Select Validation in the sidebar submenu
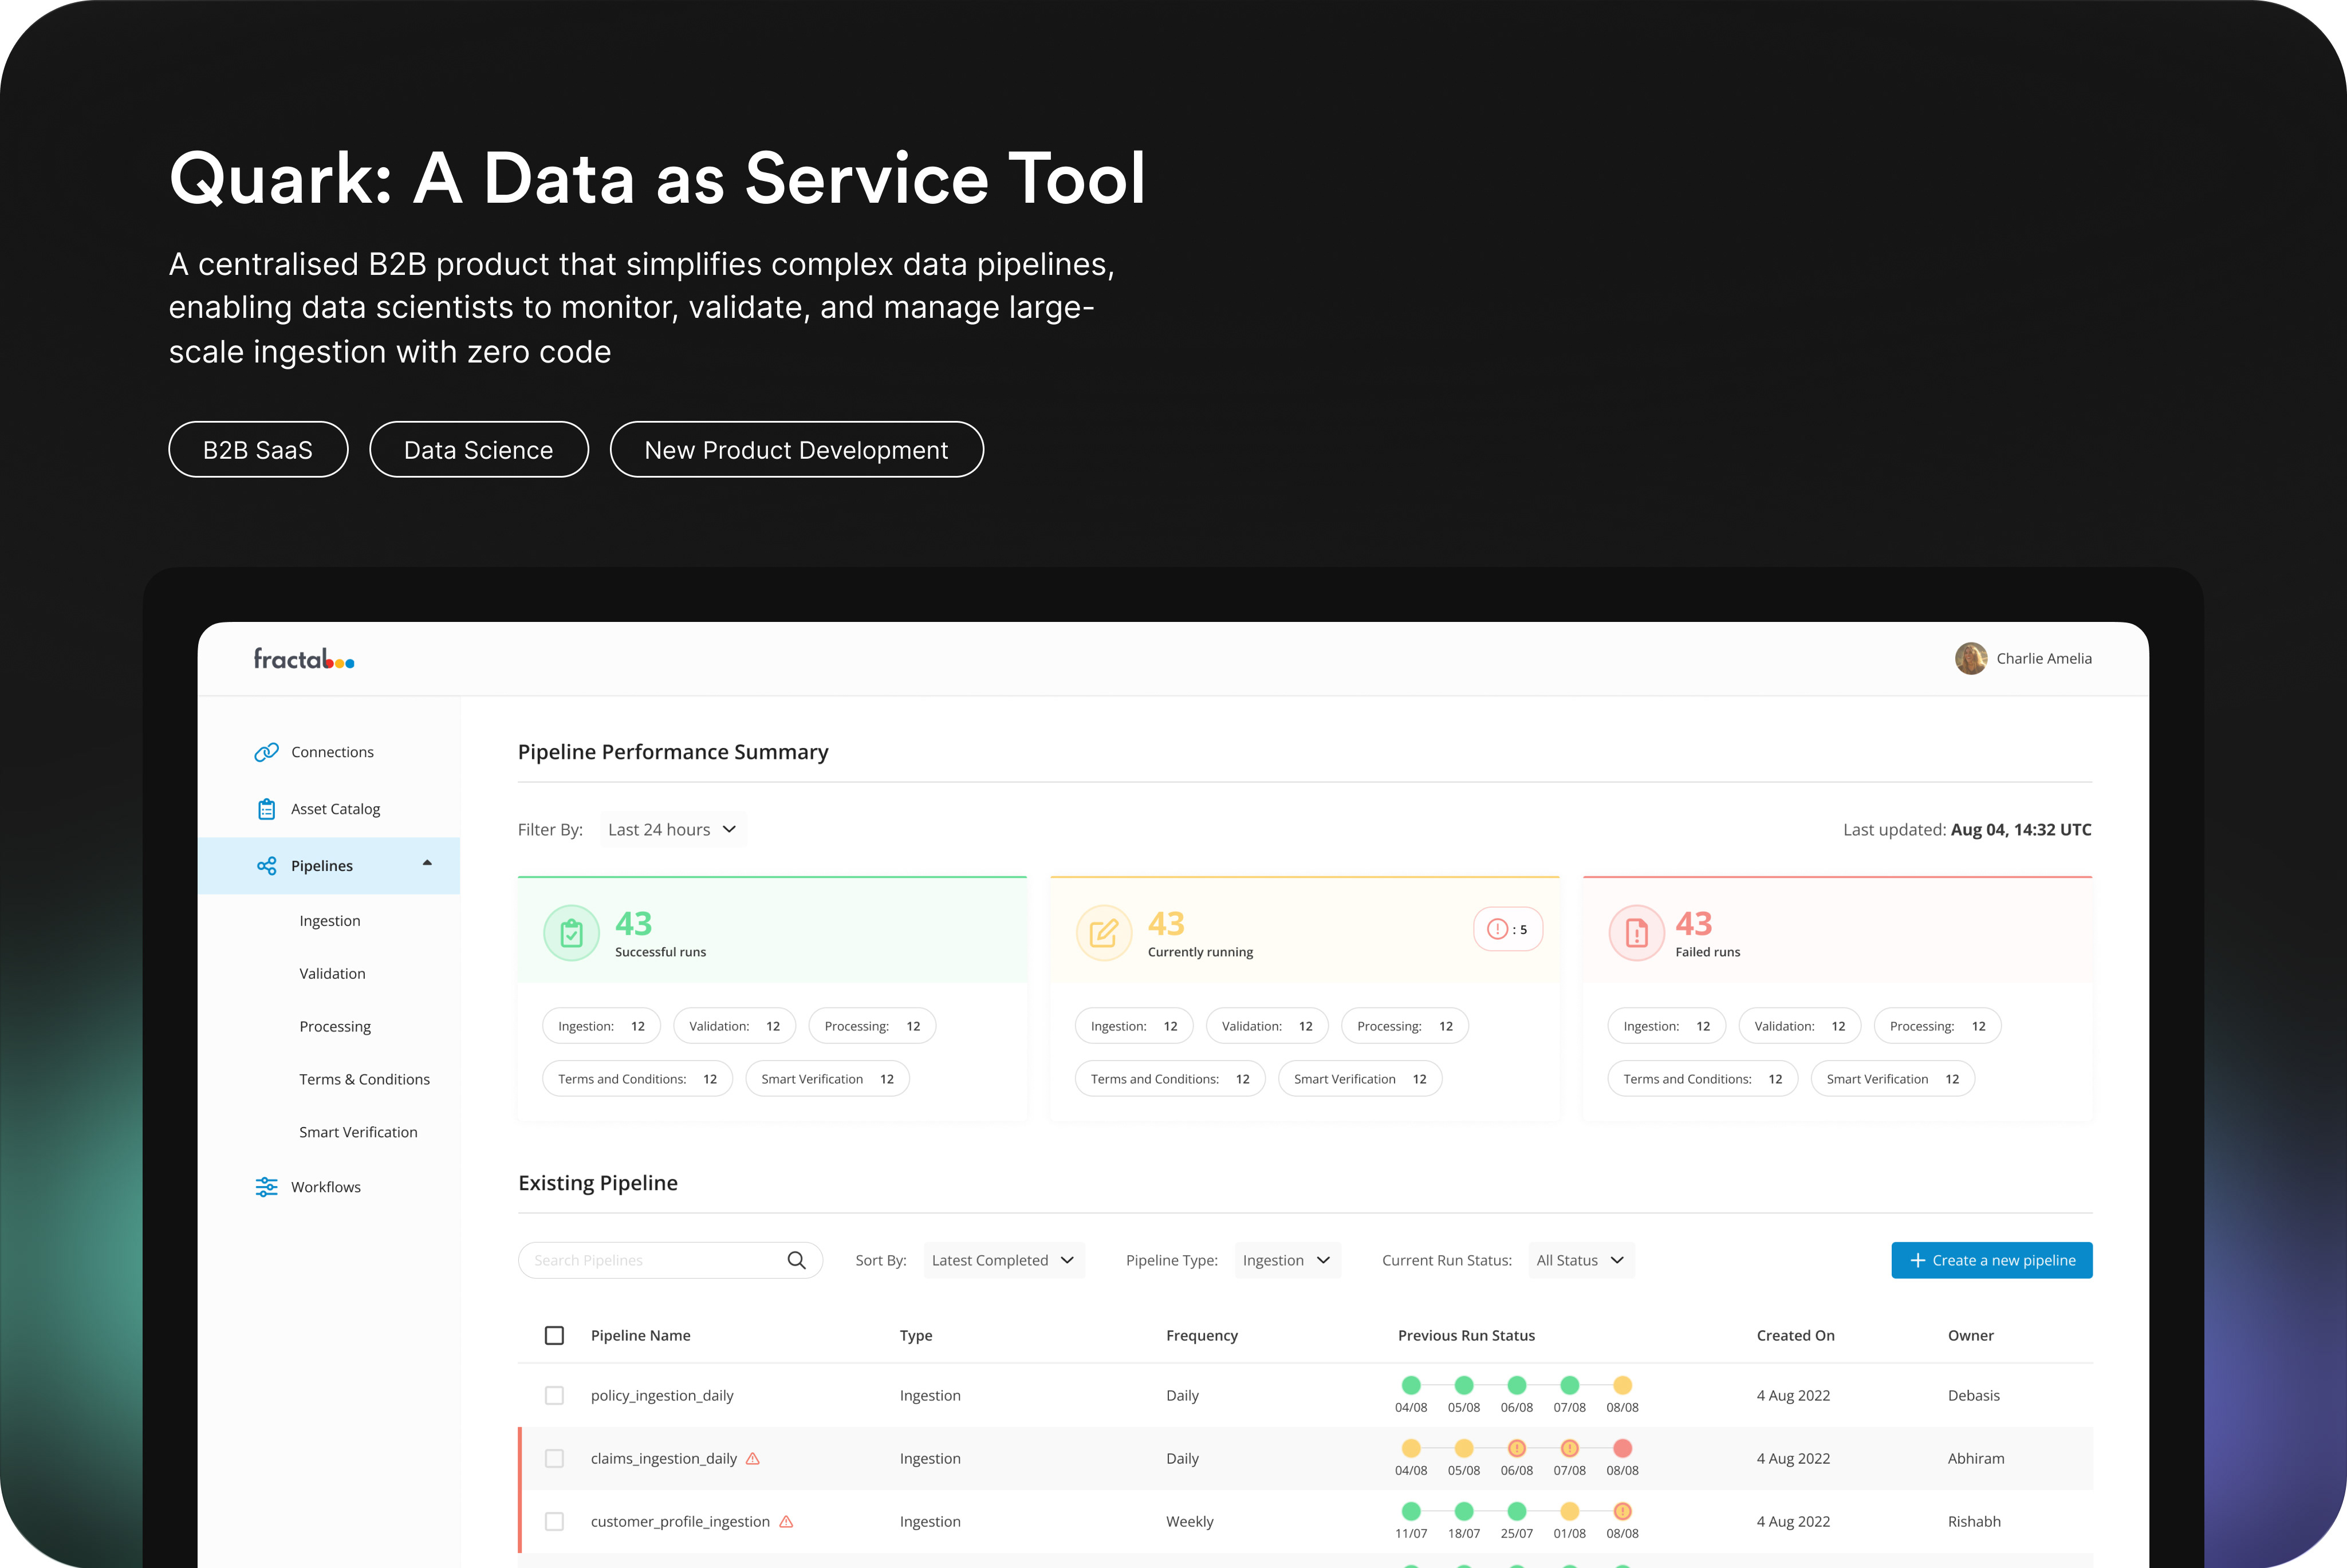The image size is (2347, 1568). click(x=332, y=974)
